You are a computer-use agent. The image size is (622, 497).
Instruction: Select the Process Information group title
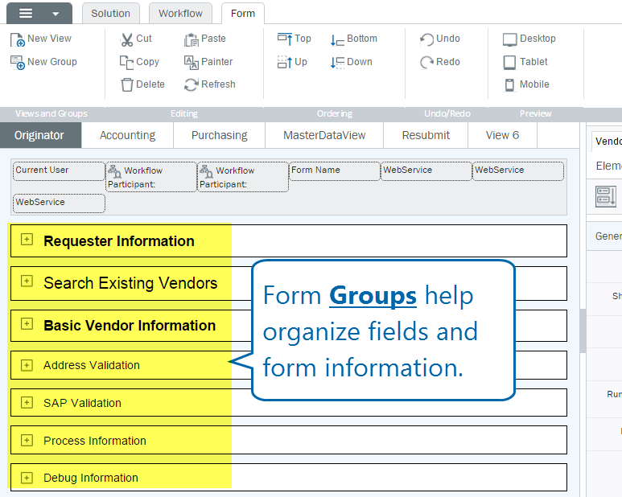pos(95,441)
